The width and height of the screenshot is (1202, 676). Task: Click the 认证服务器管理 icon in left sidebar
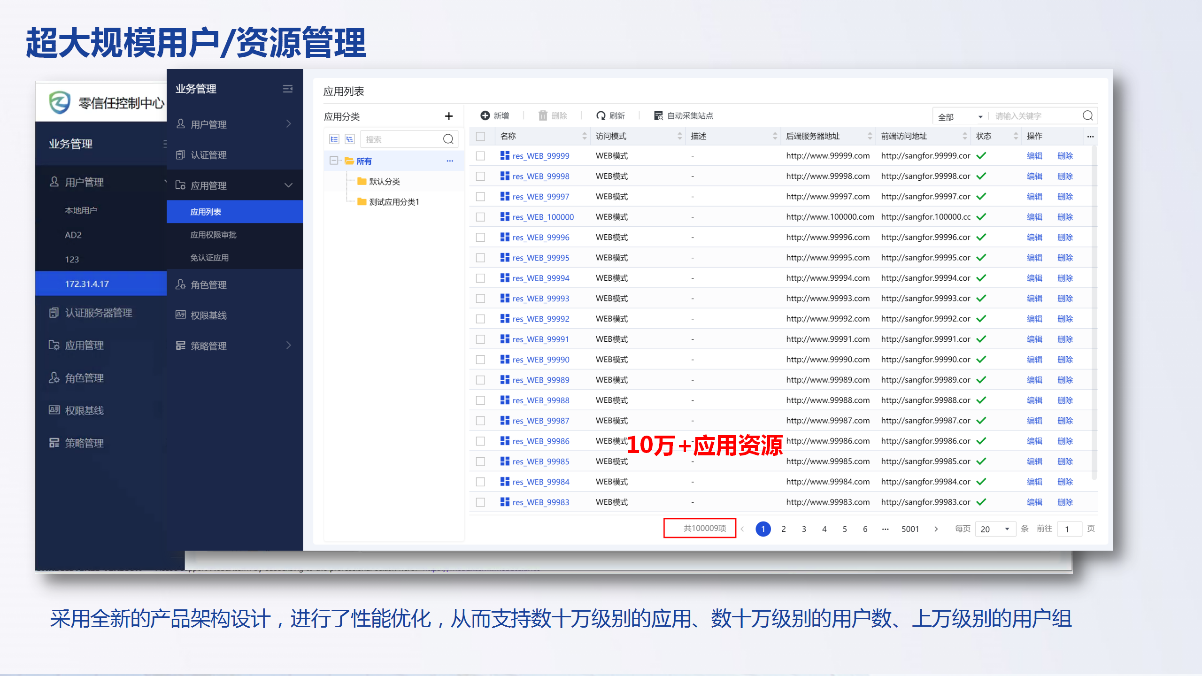tap(54, 313)
